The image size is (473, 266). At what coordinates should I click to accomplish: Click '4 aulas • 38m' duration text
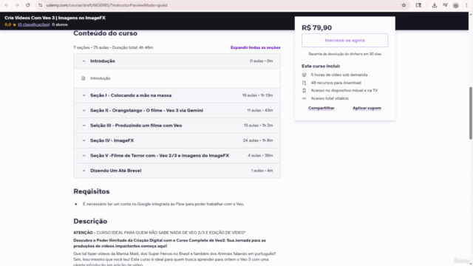pyautogui.click(x=260, y=156)
